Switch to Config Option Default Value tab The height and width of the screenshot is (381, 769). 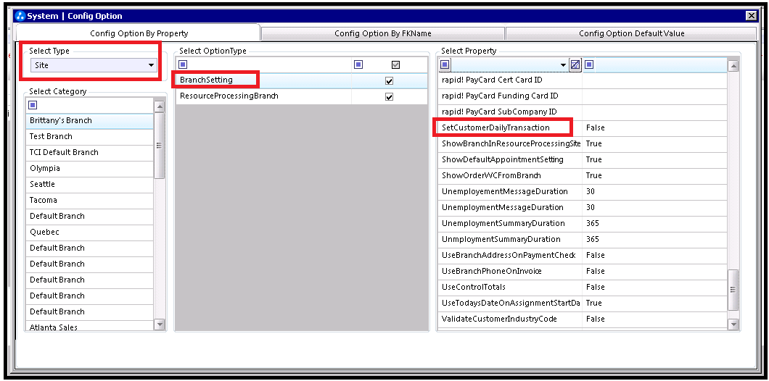click(x=631, y=33)
